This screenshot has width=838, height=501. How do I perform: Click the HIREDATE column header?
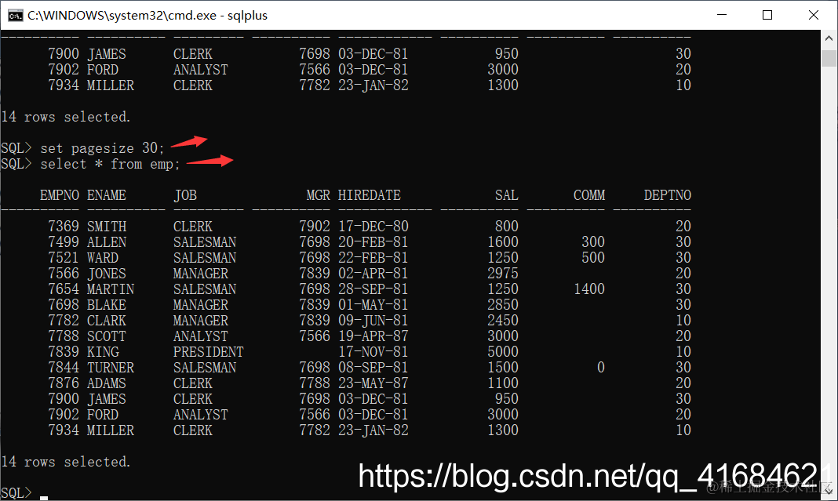(x=370, y=195)
